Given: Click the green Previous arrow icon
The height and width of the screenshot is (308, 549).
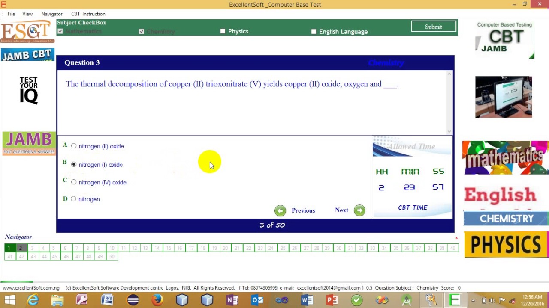Looking at the screenshot, I should [x=280, y=210].
